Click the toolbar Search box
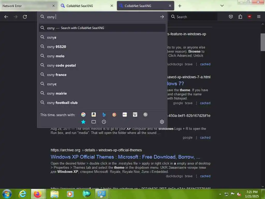 (x=193, y=17)
